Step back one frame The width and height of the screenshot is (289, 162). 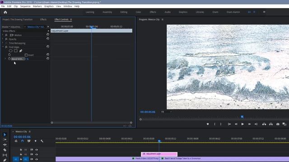pyautogui.click(x=236, y=124)
